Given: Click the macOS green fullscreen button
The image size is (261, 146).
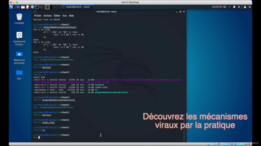Looking at the screenshot, I should click(x=17, y=2).
